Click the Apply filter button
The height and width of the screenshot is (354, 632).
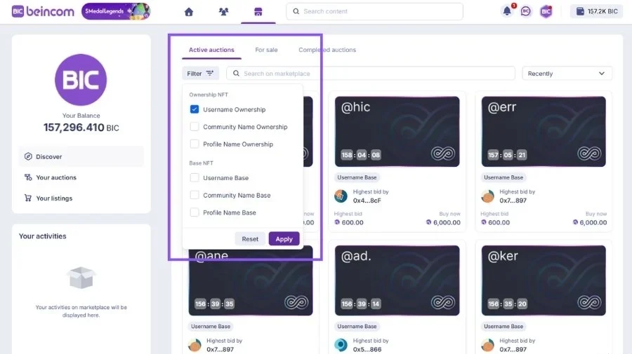(x=284, y=239)
